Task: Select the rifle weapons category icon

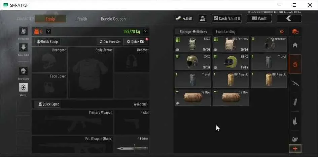Action: 295,83
